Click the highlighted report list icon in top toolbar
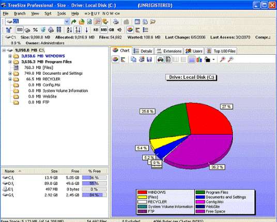 tap(98, 22)
